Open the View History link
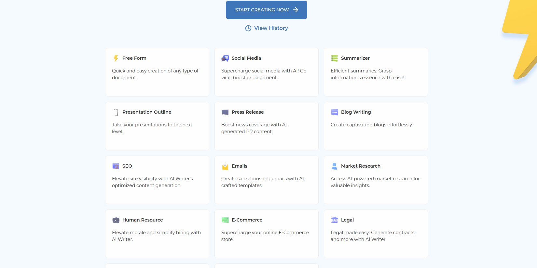 [271, 28]
